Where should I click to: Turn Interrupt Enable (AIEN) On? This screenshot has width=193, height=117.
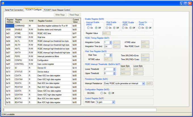click(88, 28)
